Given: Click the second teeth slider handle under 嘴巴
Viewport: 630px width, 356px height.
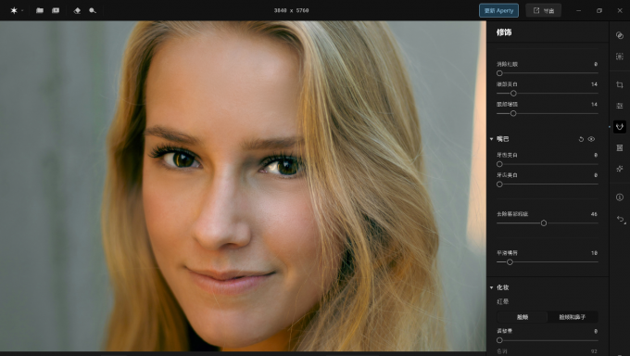Looking at the screenshot, I should 499,184.
